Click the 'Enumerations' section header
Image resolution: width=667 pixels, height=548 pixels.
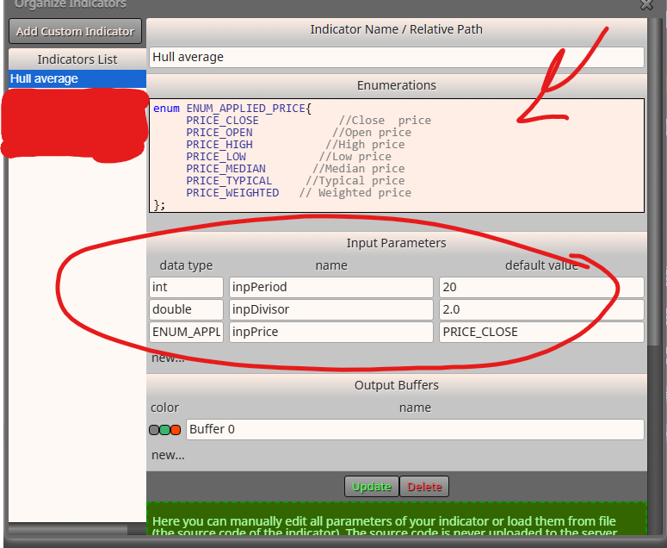397,85
